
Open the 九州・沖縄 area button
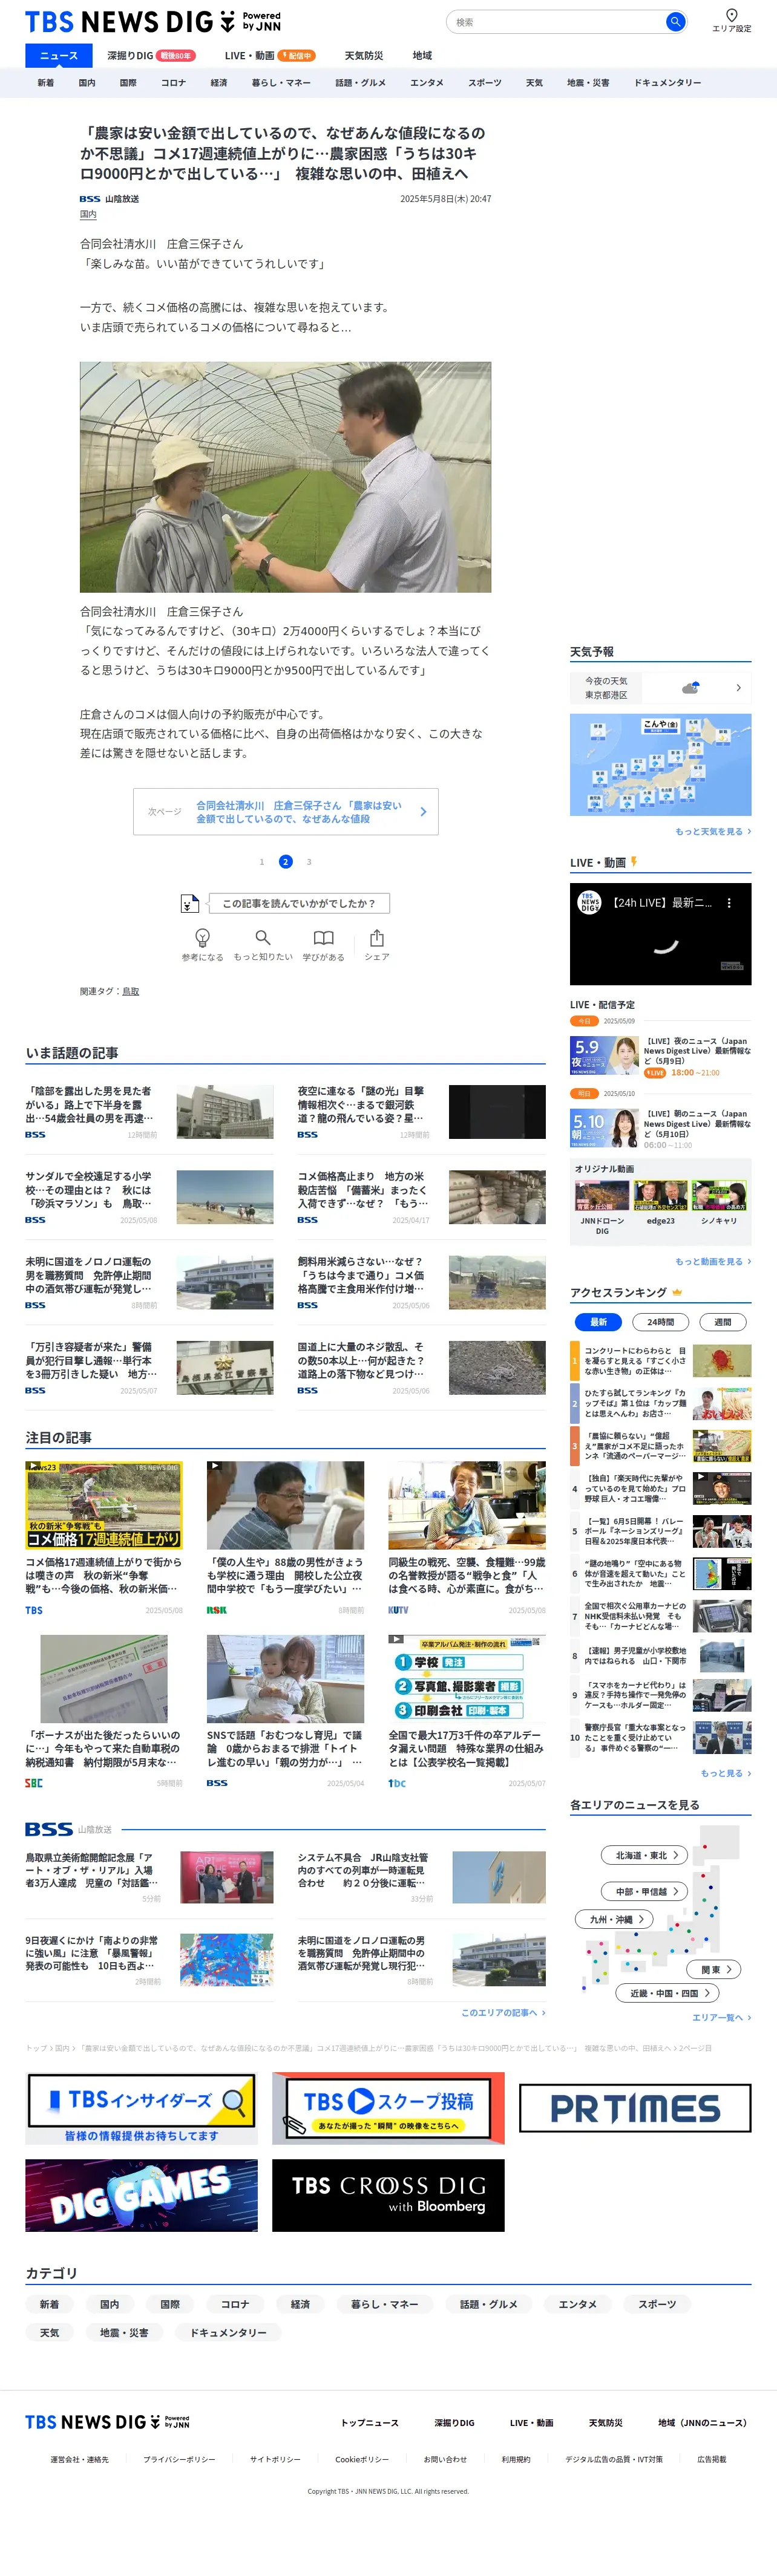click(614, 1919)
